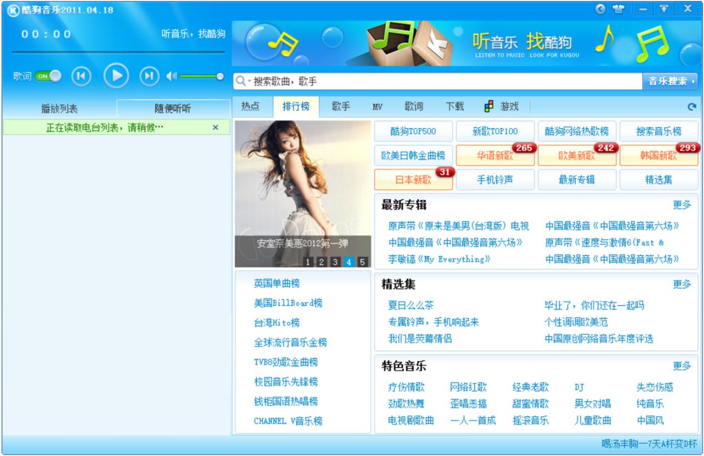Open the 游戏 tab with the colorful icon
This screenshot has width=704, height=456.
[501, 107]
